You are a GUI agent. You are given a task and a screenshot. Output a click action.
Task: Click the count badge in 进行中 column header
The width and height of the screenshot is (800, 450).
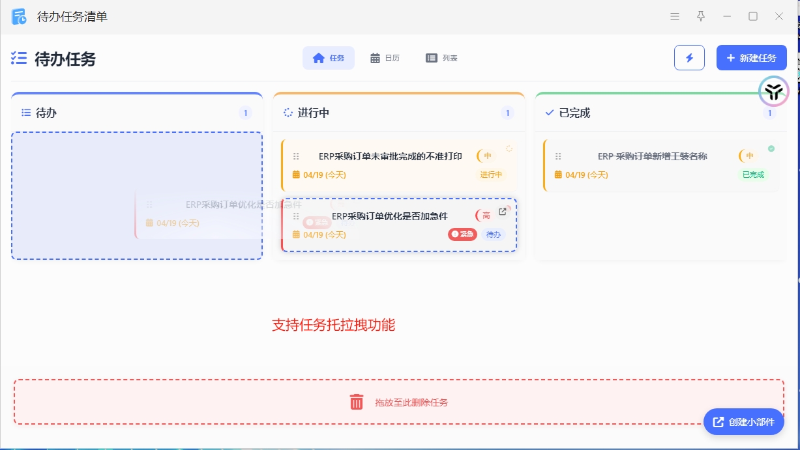pos(507,113)
